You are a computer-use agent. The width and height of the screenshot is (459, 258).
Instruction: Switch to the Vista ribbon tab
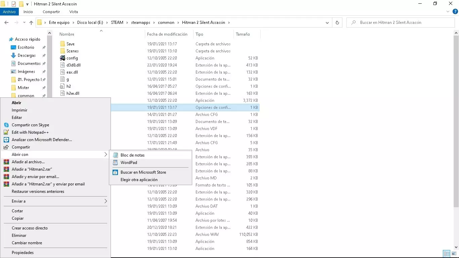tap(74, 12)
